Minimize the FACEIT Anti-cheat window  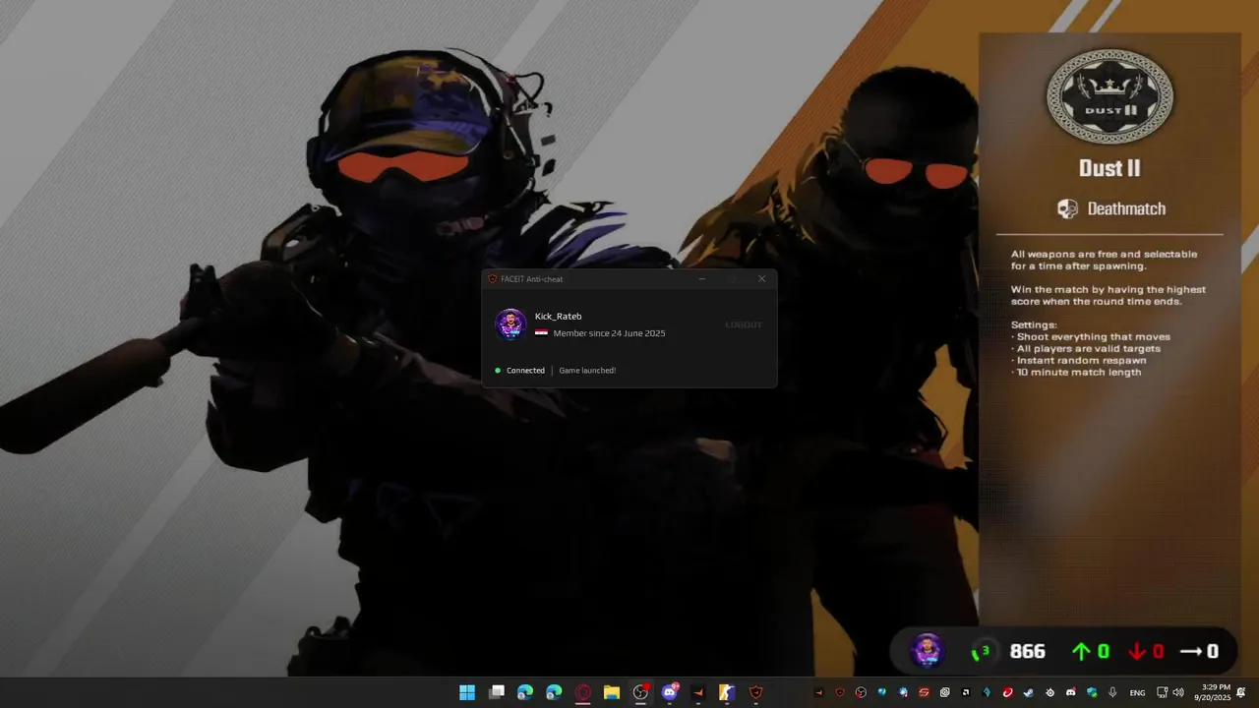click(702, 279)
